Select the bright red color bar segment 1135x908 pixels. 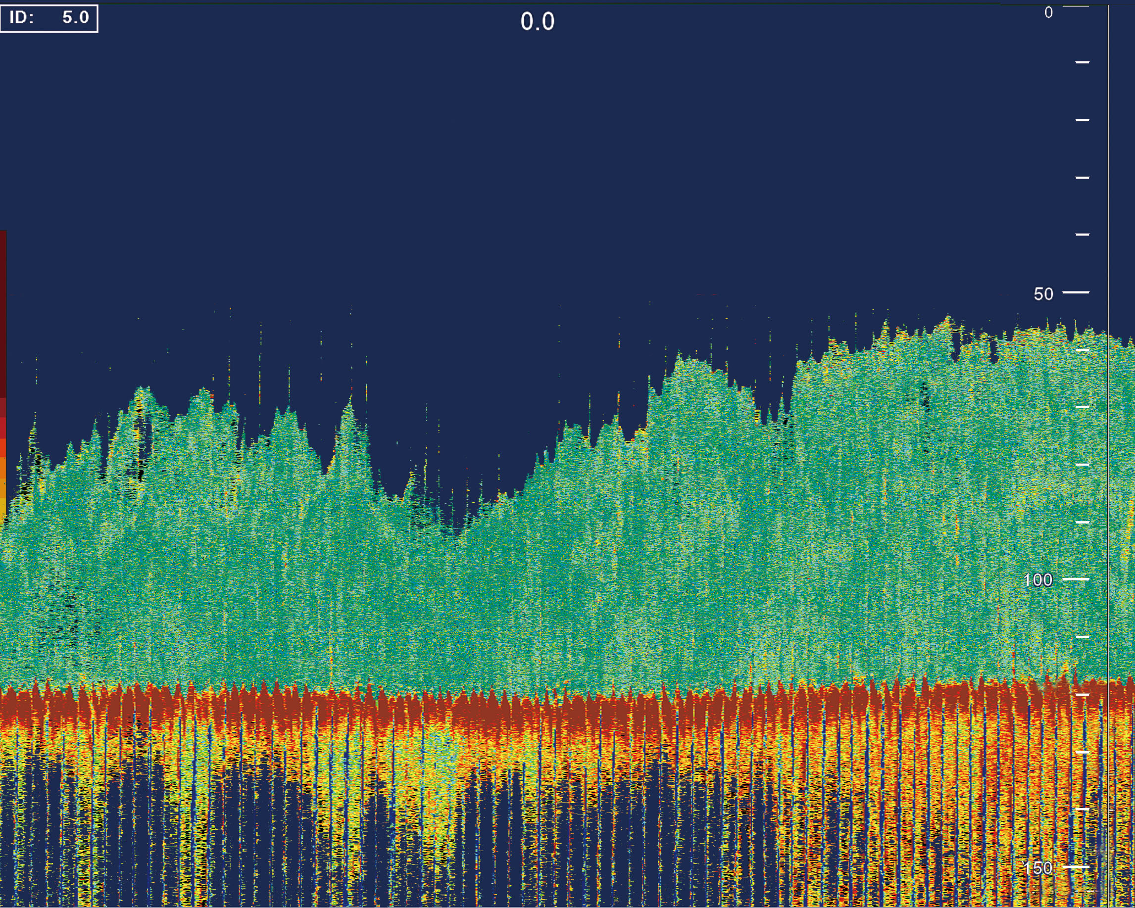tap(2, 428)
